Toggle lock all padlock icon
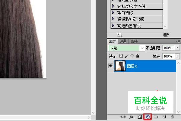The height and width of the screenshot is (121, 181). pos(137,56)
